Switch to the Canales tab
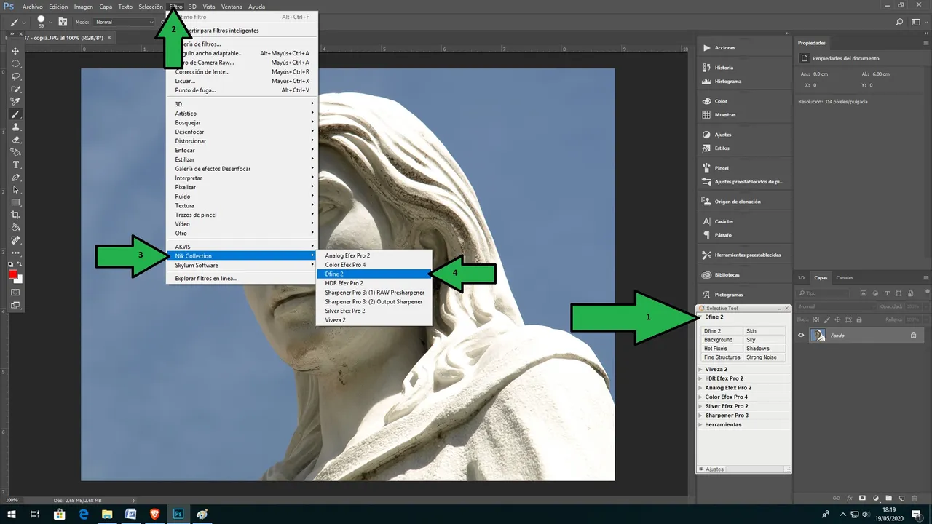 (x=845, y=278)
